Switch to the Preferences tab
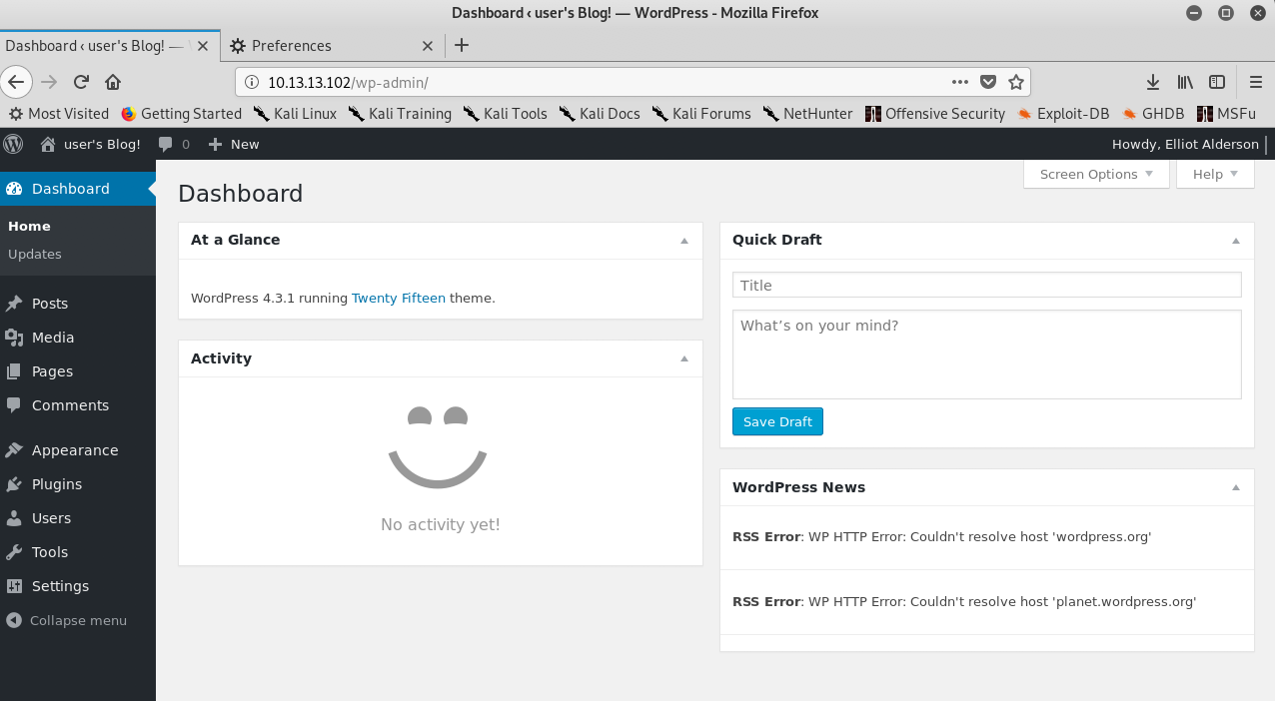Screen dimensions: 1275x701 330,46
